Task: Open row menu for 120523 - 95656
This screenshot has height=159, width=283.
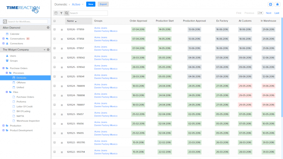Action: tap(62, 124)
